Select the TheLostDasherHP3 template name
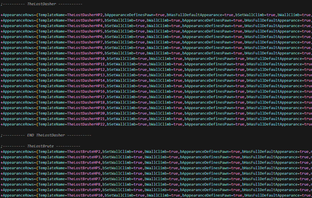This screenshot has width=312, height=198. point(85,20)
